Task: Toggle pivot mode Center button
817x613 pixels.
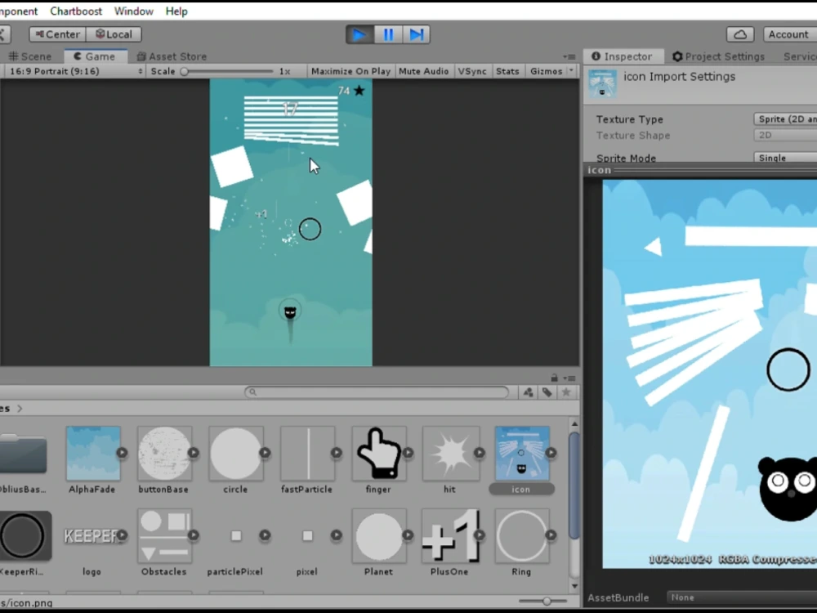Action: pyautogui.click(x=57, y=34)
